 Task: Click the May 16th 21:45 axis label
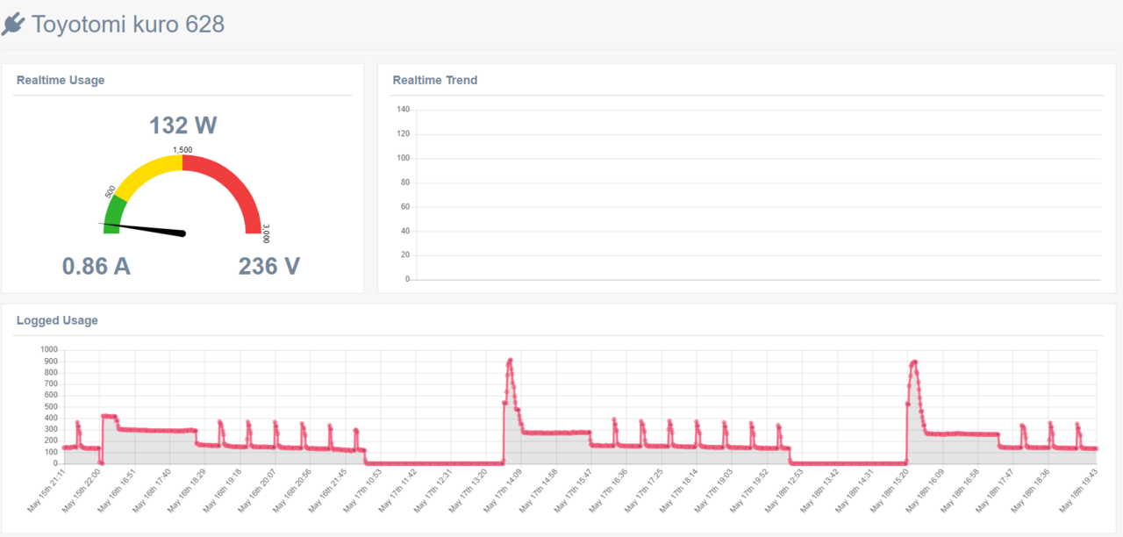(x=326, y=490)
